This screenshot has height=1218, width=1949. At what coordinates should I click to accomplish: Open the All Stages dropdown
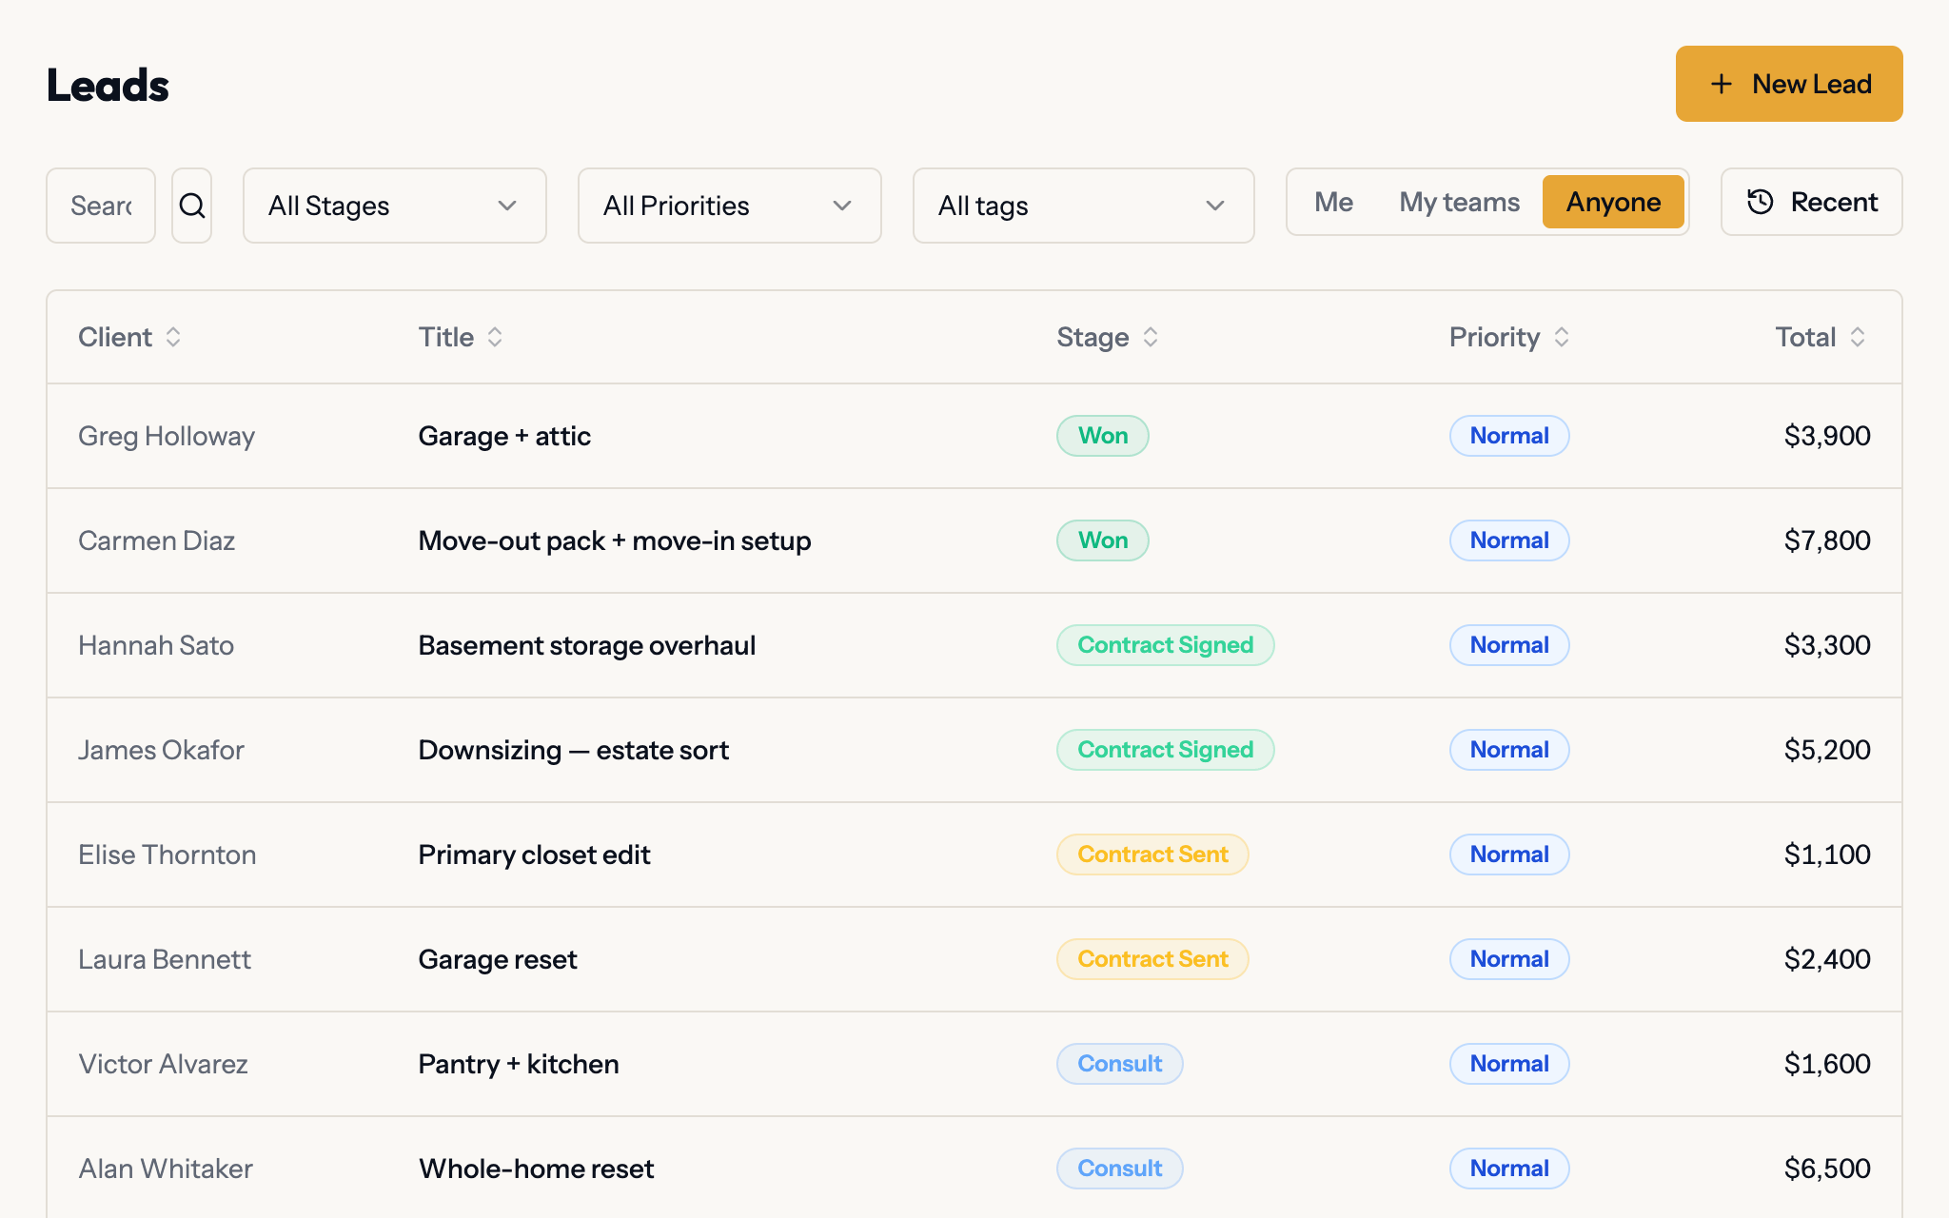point(395,206)
